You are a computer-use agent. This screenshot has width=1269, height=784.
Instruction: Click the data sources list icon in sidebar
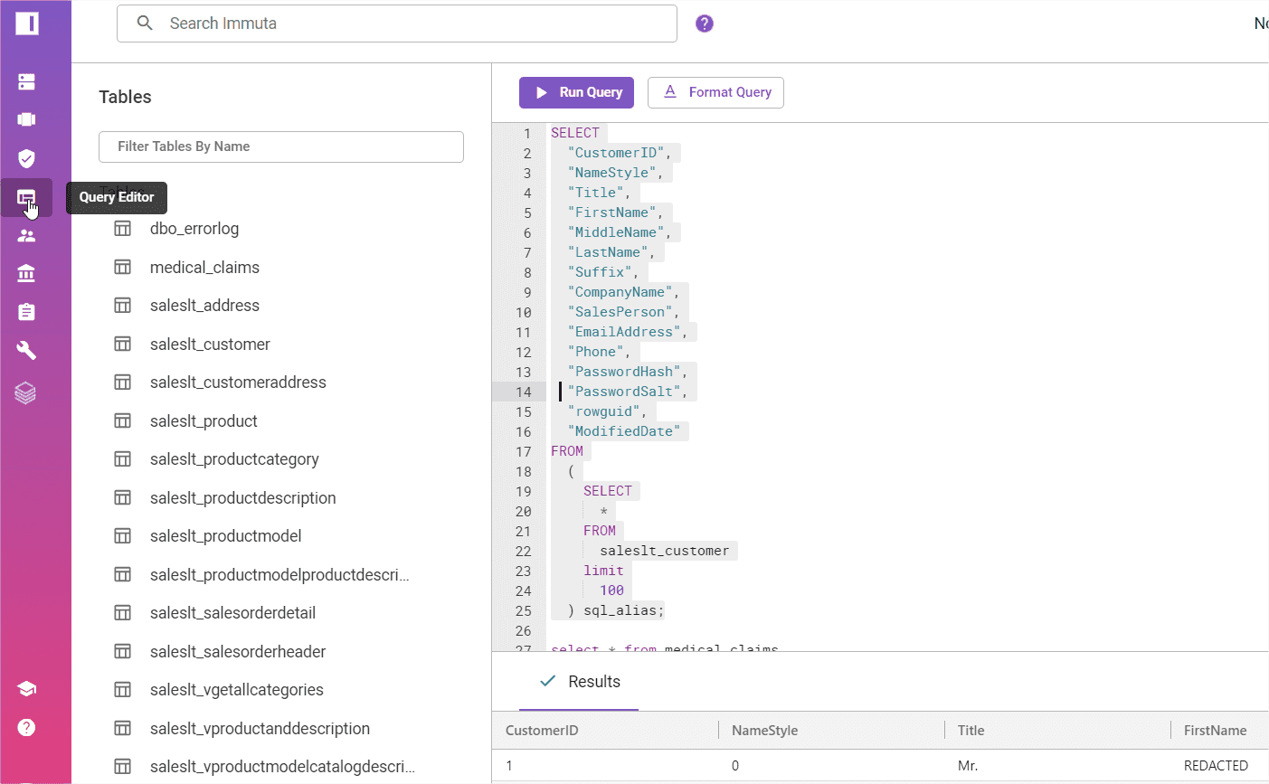[x=24, y=81]
